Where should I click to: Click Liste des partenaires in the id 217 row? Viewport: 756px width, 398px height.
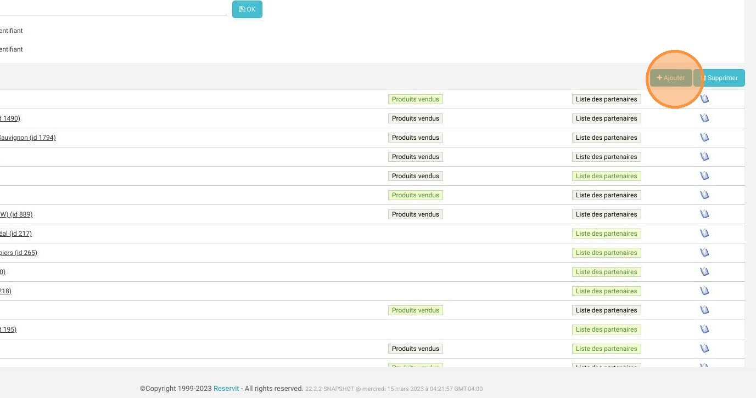pyautogui.click(x=606, y=234)
